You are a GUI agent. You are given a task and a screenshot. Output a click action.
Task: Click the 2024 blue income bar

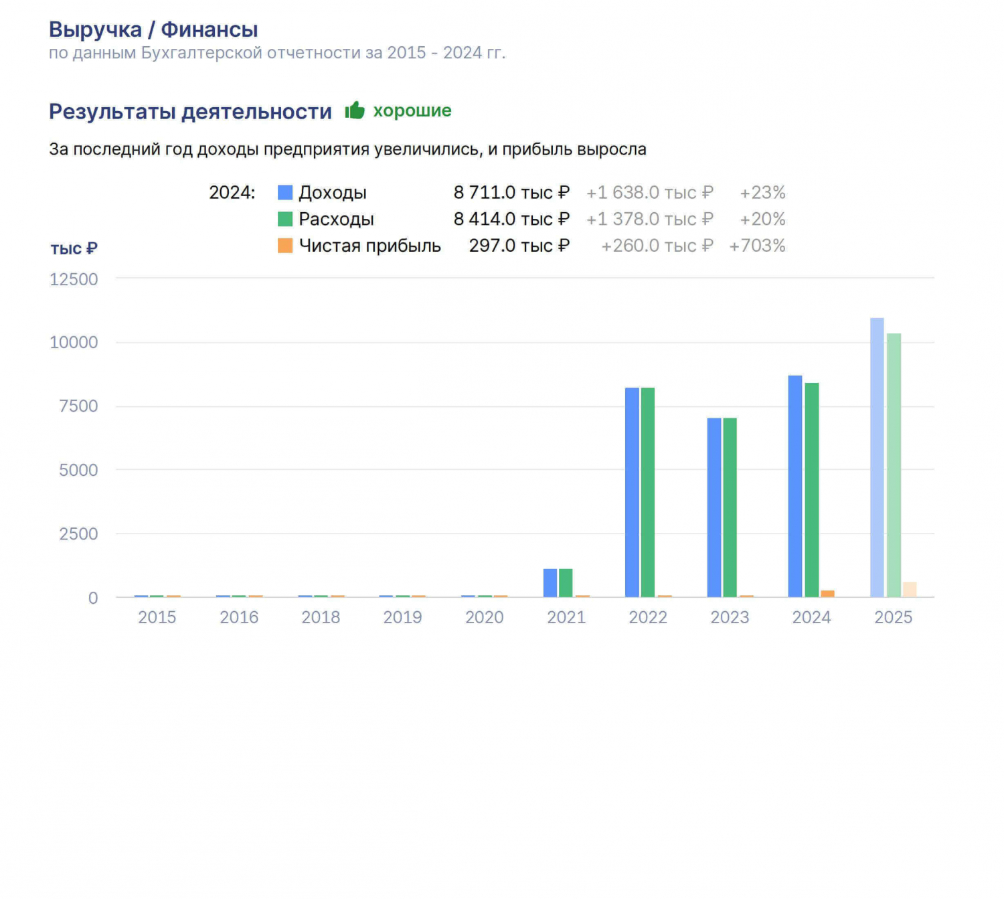pyautogui.click(x=795, y=486)
